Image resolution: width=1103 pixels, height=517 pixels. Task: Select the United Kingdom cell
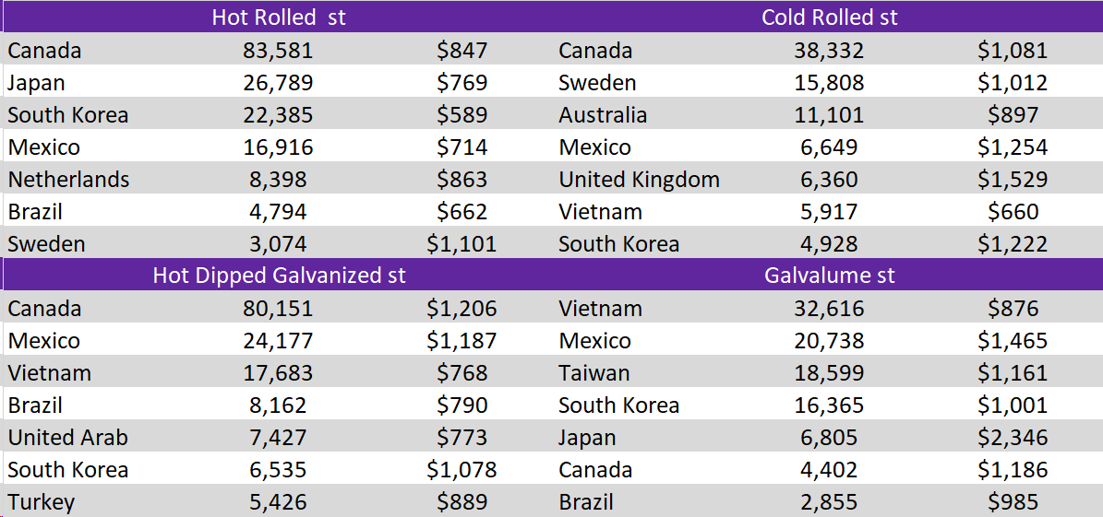click(639, 180)
